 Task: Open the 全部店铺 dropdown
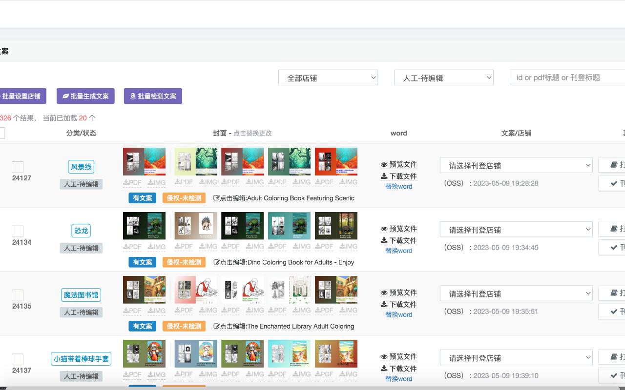328,77
